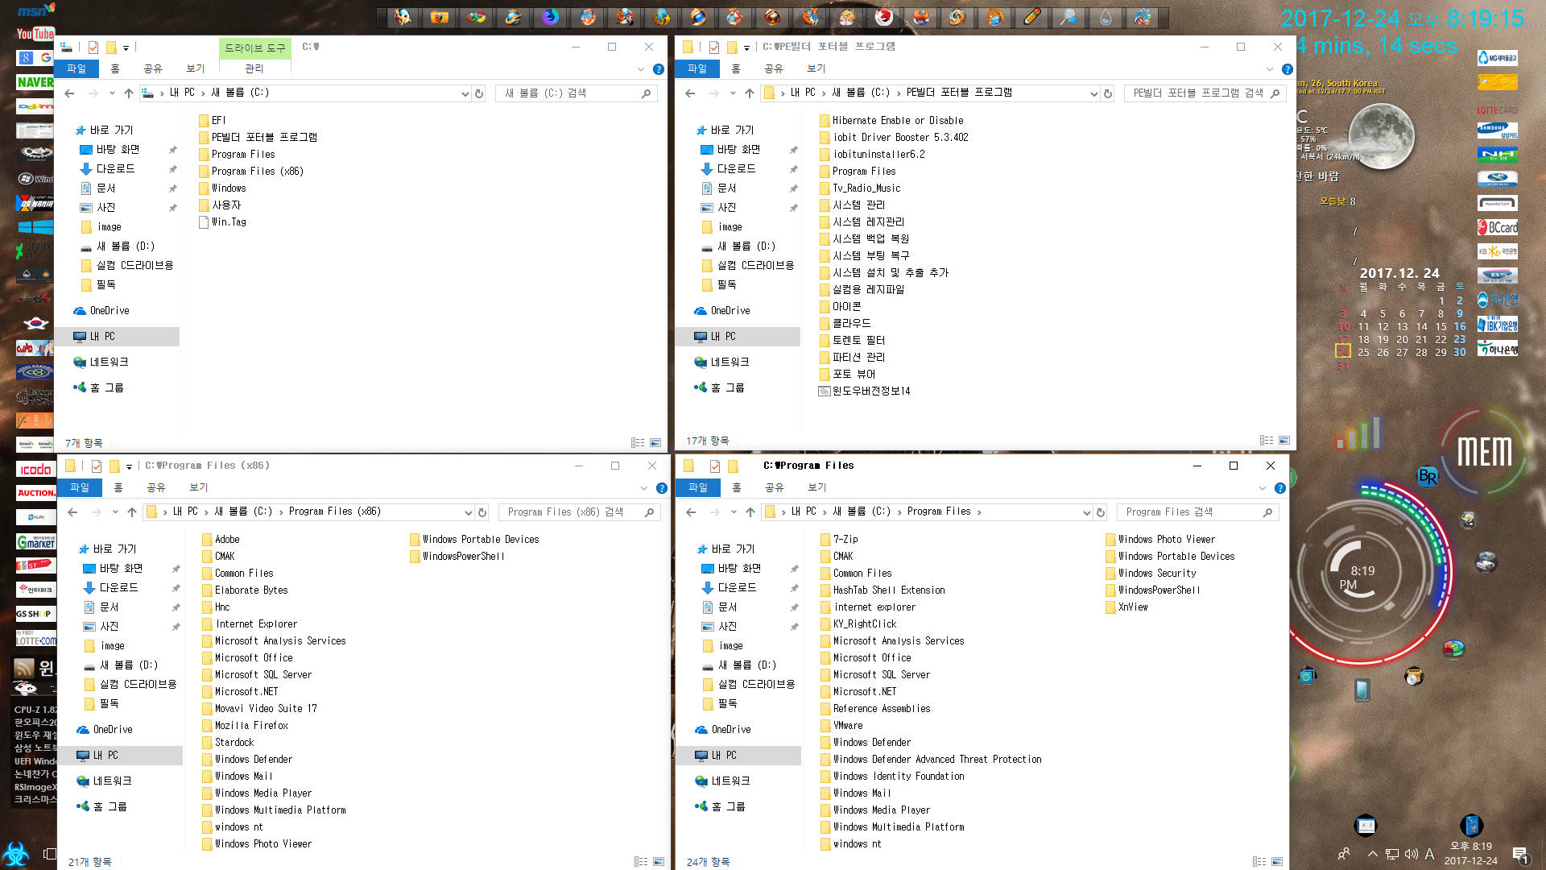The image size is (1546, 870).
Task: Click the Back arrow in the C: window
Action: point(70,93)
